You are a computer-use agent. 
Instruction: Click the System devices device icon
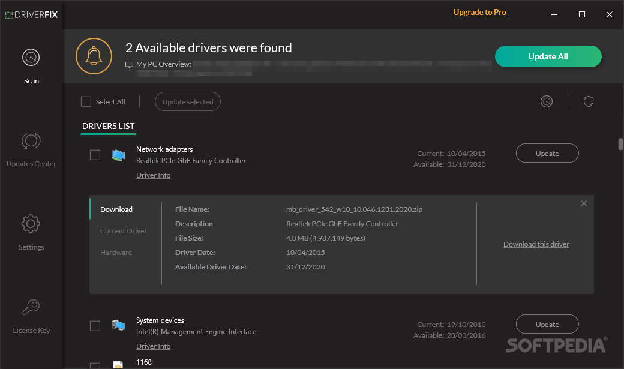(118, 326)
